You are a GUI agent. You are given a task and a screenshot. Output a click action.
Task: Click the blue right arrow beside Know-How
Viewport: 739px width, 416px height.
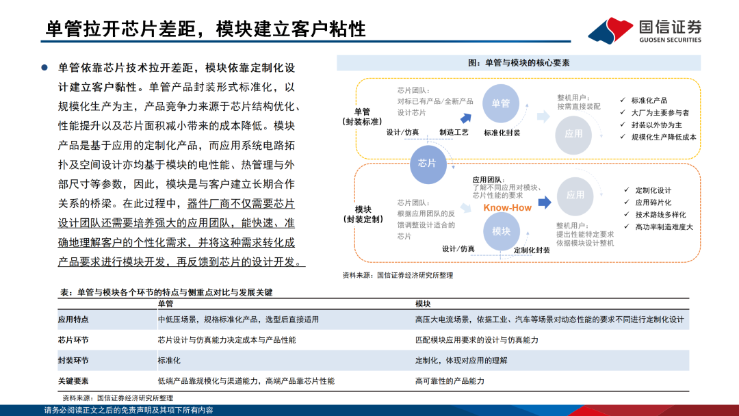[545, 203]
